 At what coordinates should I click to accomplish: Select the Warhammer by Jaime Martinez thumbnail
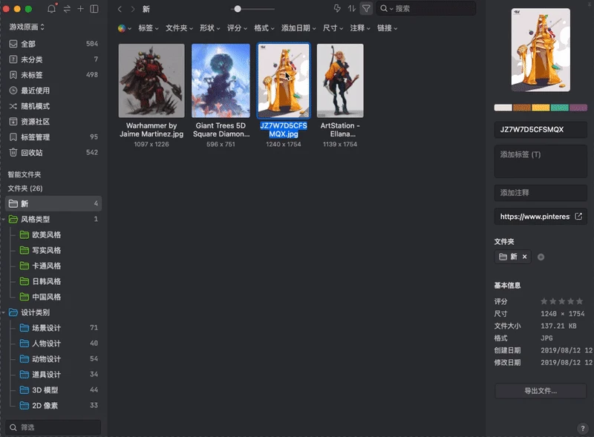151,81
